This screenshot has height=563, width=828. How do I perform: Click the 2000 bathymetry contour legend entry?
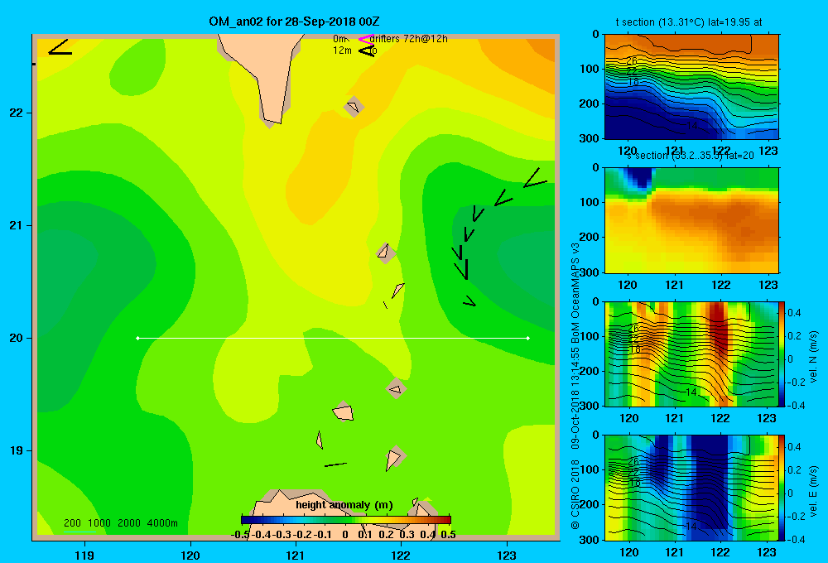[129, 523]
